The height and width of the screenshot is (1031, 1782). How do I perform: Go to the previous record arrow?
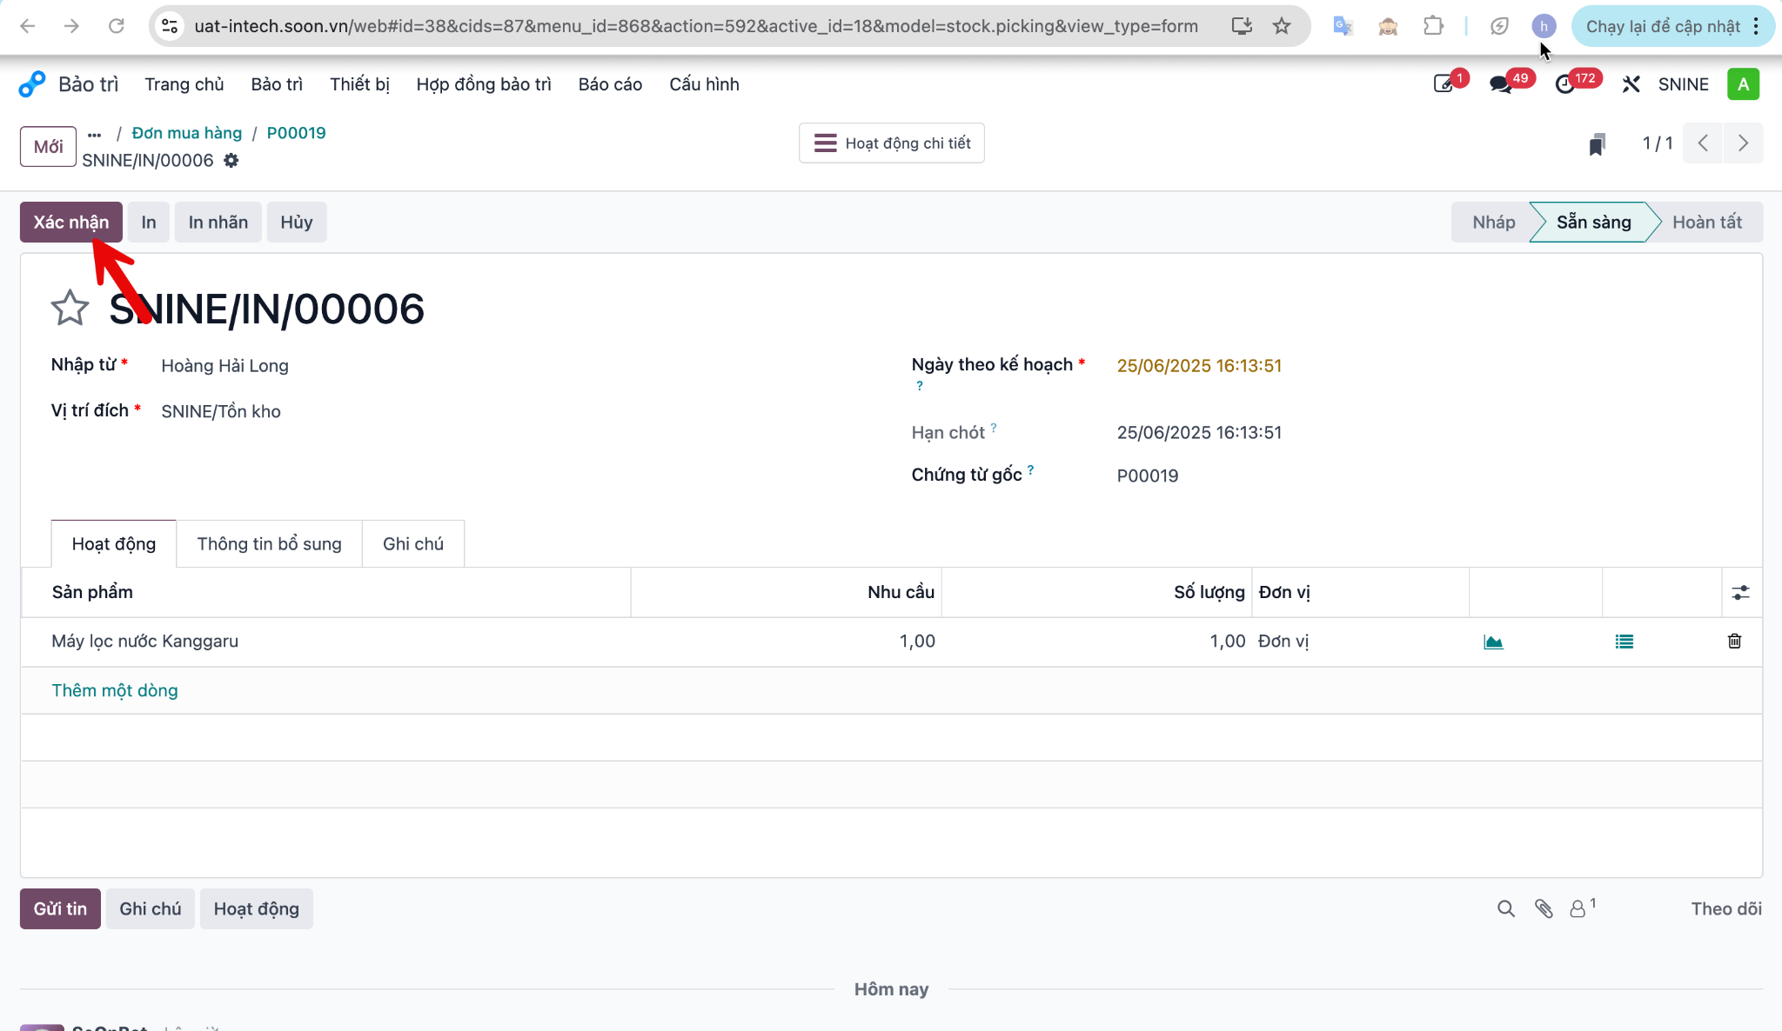(x=1703, y=143)
